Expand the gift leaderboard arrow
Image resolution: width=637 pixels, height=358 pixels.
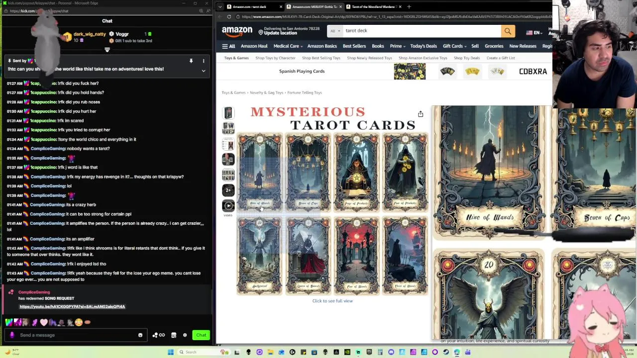pyautogui.click(x=107, y=50)
